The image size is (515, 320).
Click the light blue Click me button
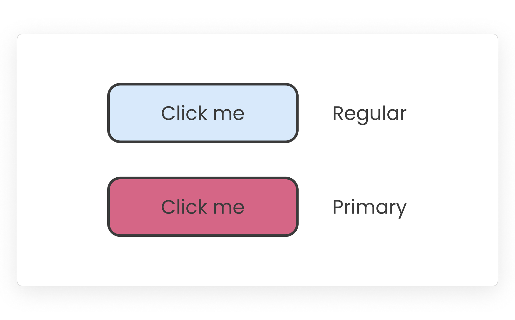click(x=203, y=113)
